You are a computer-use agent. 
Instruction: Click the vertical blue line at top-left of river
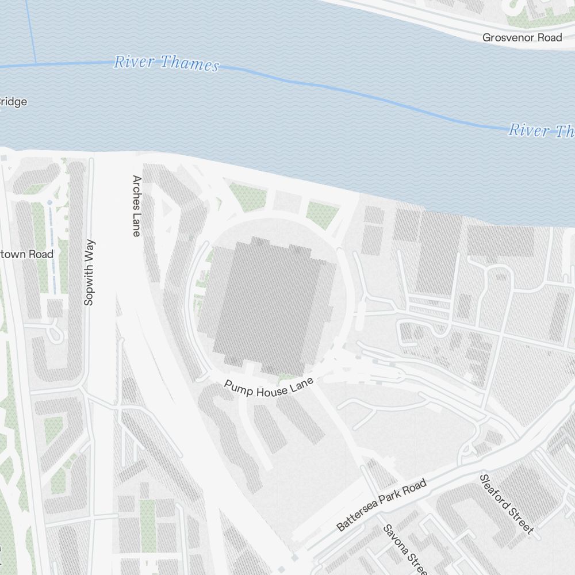pyautogui.click(x=31, y=32)
